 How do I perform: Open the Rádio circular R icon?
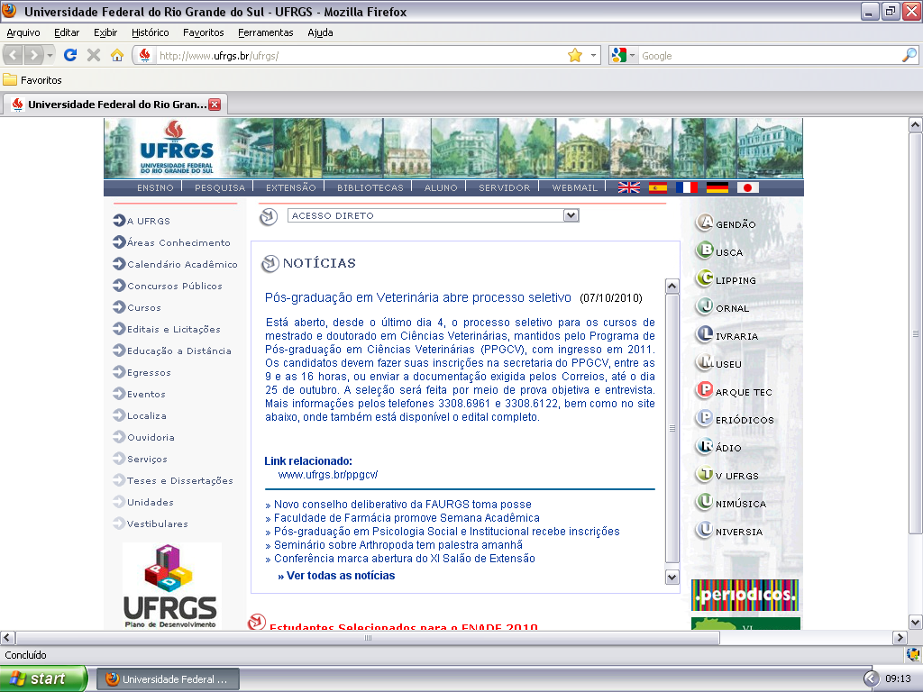click(705, 446)
